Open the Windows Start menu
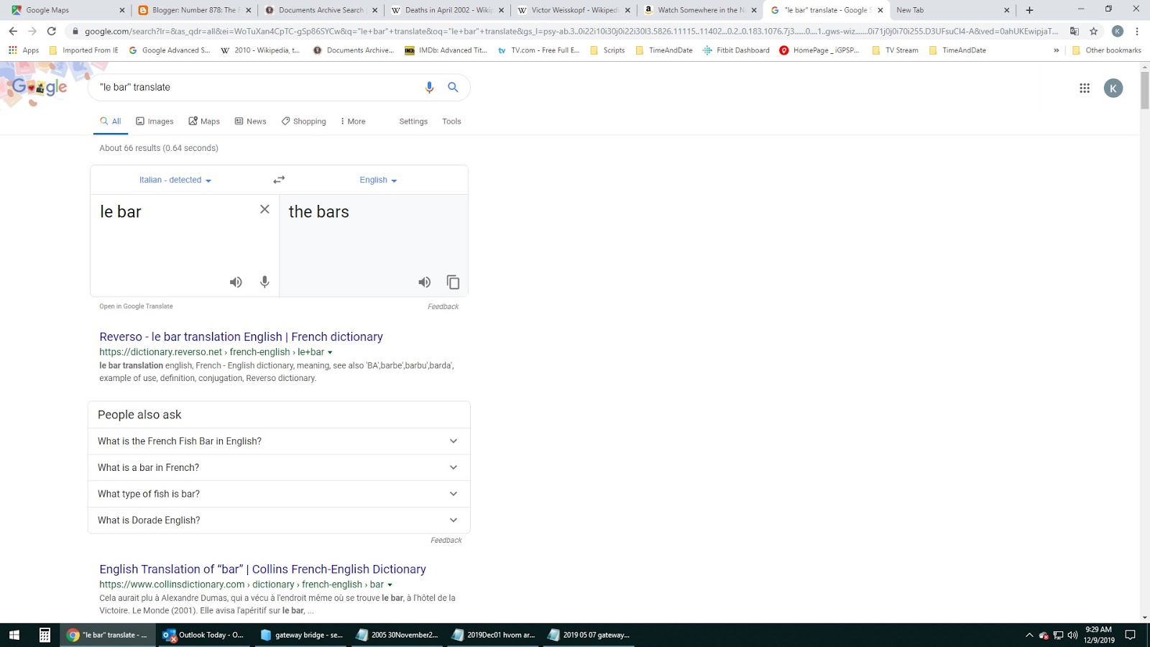Image resolution: width=1150 pixels, height=647 pixels. click(14, 635)
